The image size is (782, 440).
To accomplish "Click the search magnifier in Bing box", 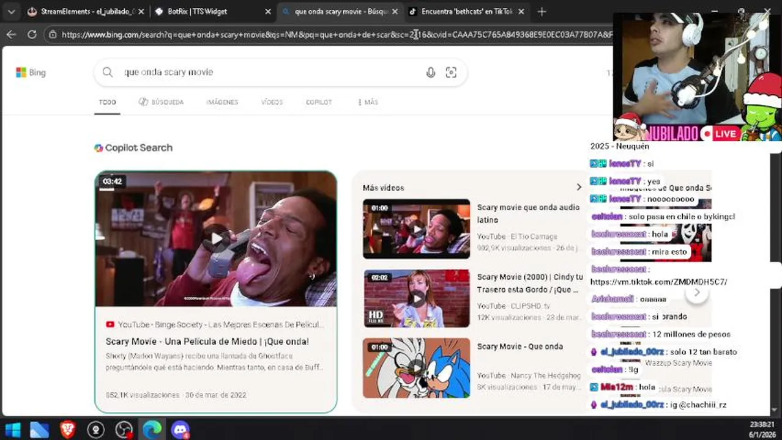I will (108, 72).
